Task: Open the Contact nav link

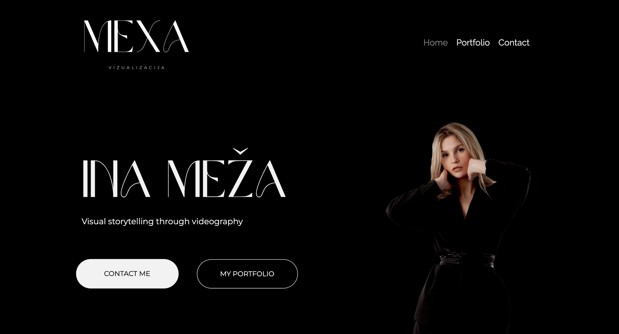Action: 514,43
